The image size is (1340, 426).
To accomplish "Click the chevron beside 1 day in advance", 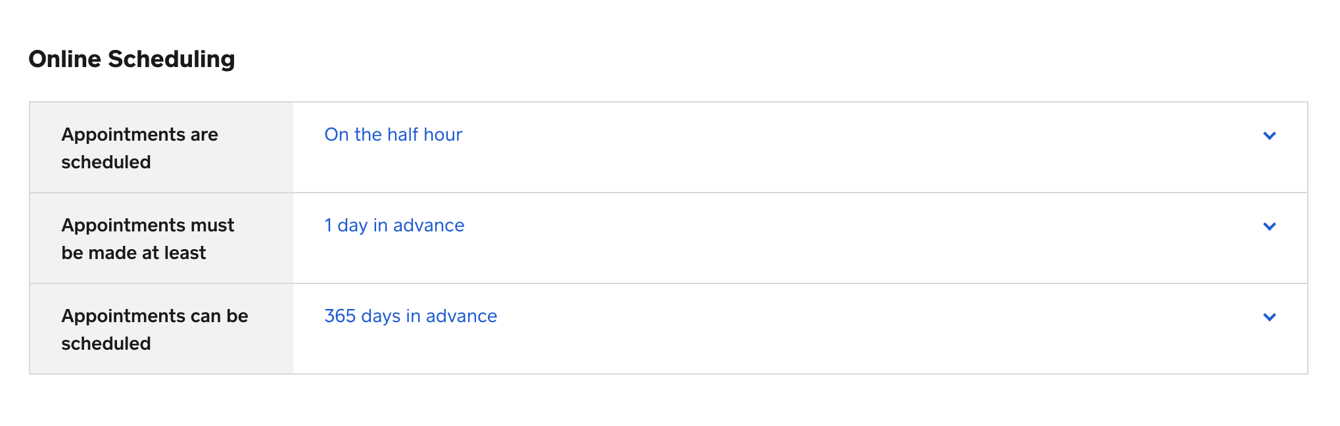I will [x=1269, y=226].
